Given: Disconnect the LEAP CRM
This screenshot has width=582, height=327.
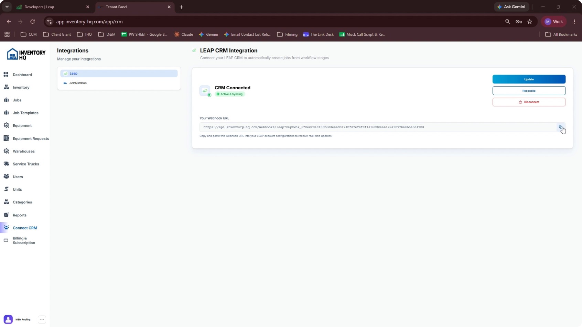Looking at the screenshot, I should coord(529,102).
